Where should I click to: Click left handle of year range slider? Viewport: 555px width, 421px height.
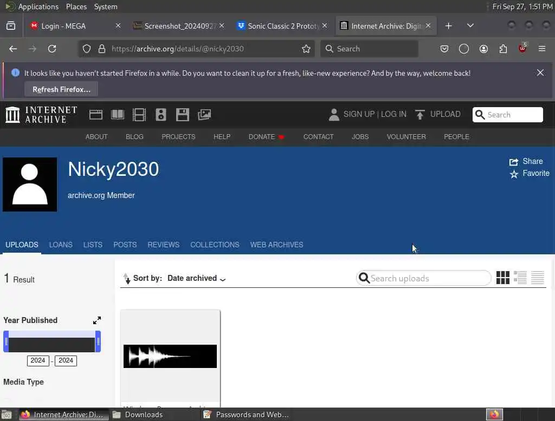pos(6,341)
